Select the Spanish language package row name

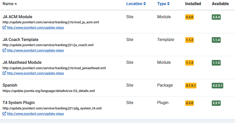[x=10, y=85]
